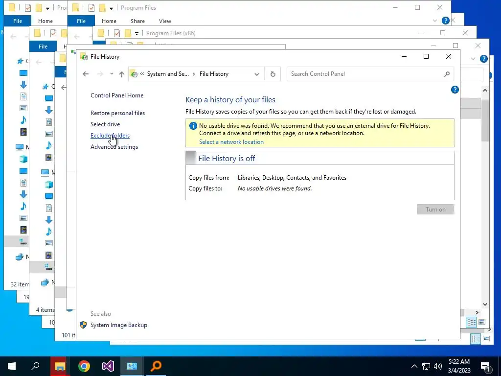501x376 pixels.
Task: Open Control Panel taskbar button
Action: pyautogui.click(x=132, y=366)
